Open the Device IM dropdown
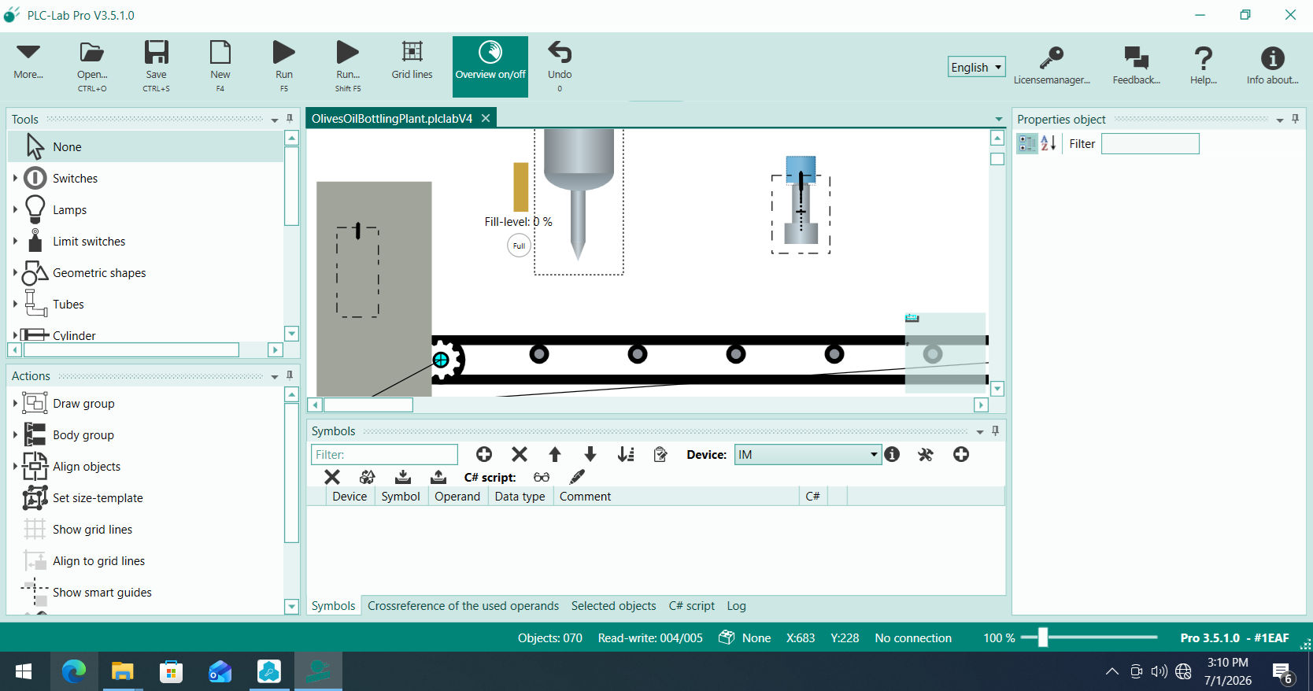The height and width of the screenshot is (691, 1313). tap(808, 454)
